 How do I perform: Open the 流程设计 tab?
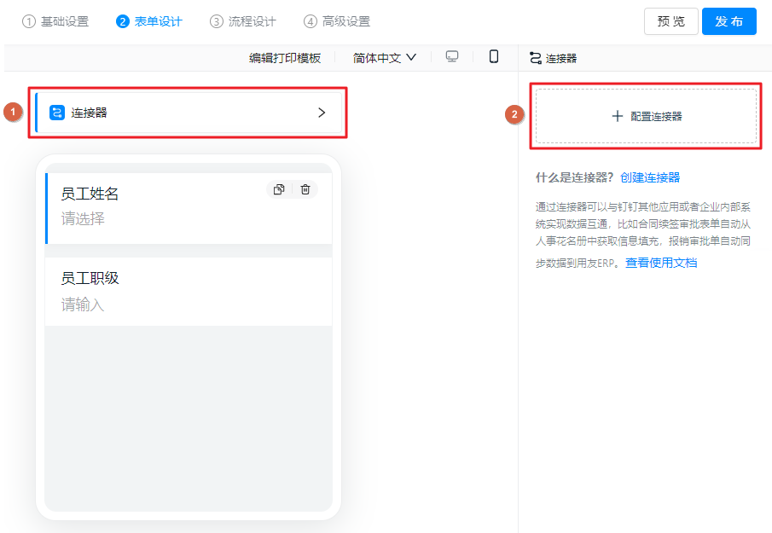coord(242,21)
